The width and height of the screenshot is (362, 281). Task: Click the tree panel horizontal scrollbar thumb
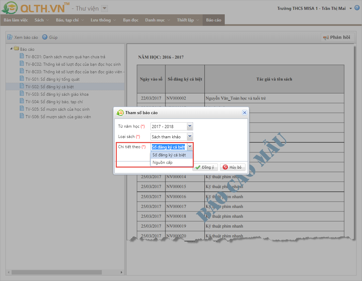point(57,272)
